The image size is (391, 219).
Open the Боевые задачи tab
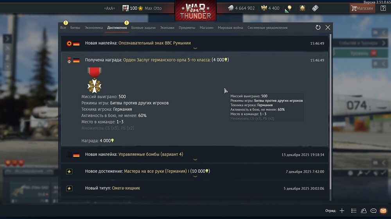point(143,28)
